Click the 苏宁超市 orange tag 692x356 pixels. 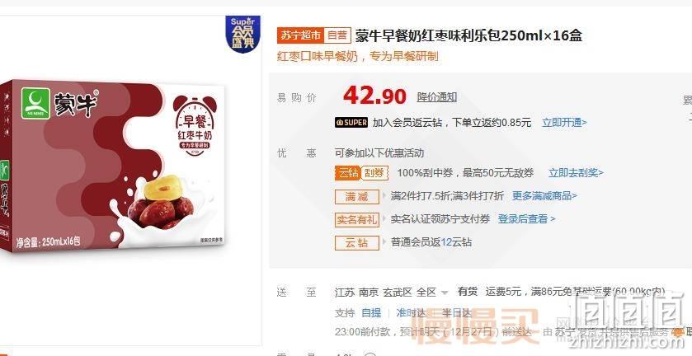pyautogui.click(x=300, y=35)
